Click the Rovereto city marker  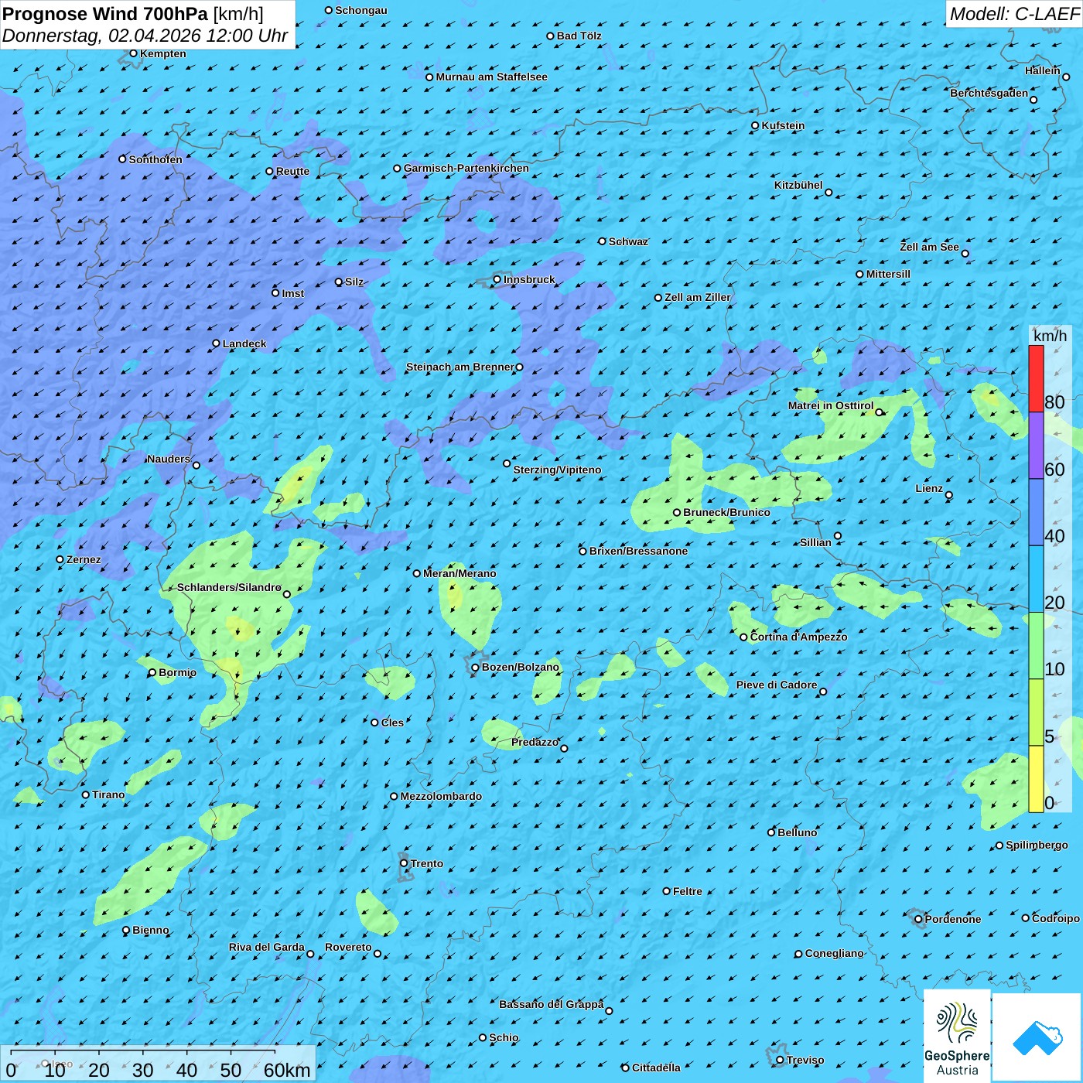coord(378,953)
